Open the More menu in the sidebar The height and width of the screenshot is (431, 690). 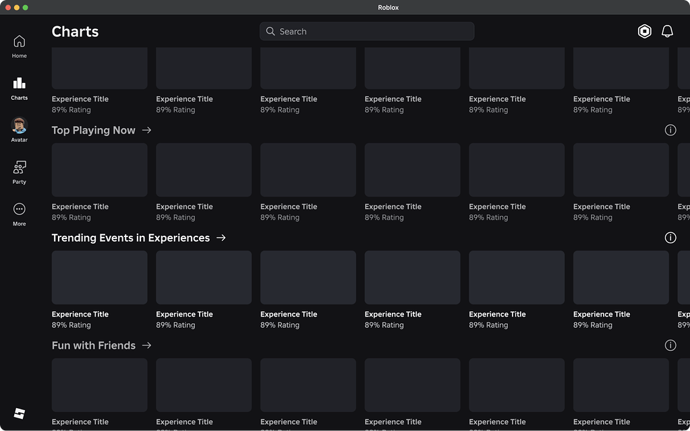(18, 213)
